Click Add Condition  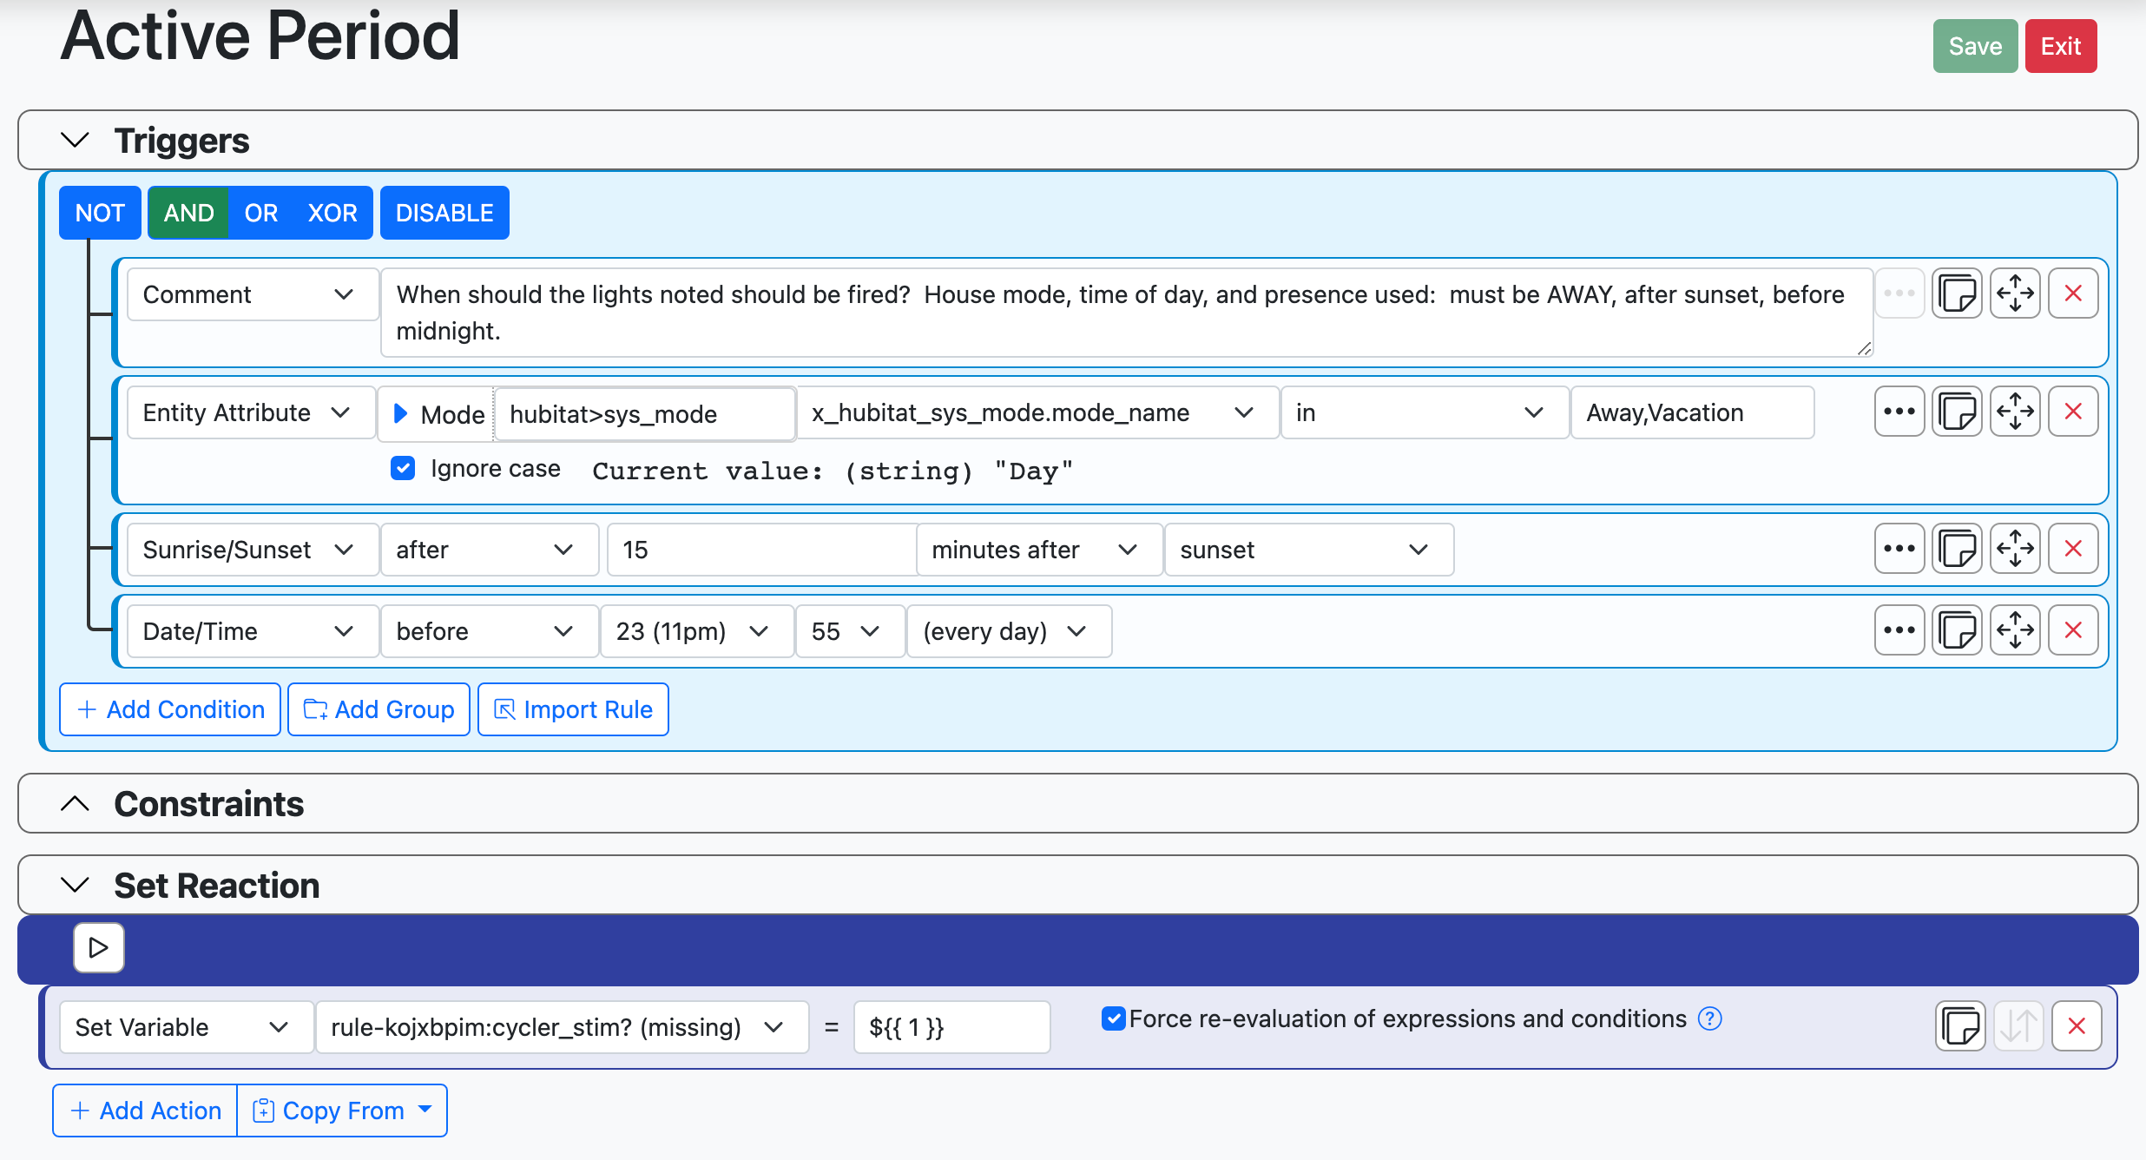point(170,709)
